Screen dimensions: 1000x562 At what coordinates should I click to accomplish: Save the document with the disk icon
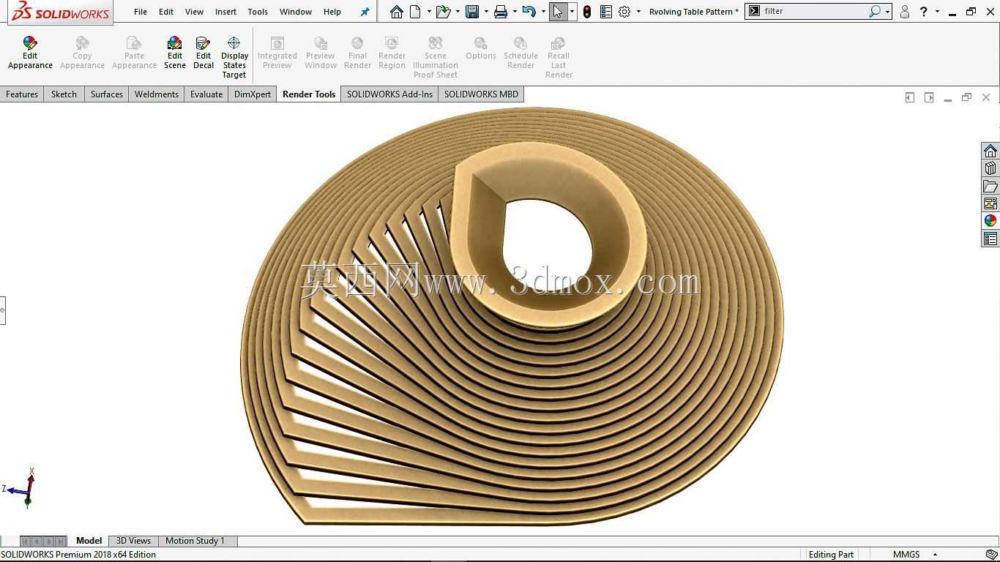point(472,12)
